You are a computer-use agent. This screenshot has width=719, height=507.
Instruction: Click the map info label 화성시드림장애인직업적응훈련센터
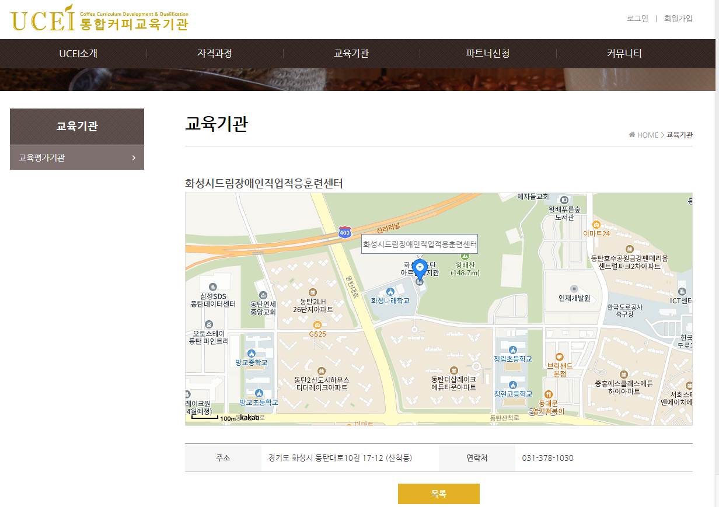tap(420, 244)
